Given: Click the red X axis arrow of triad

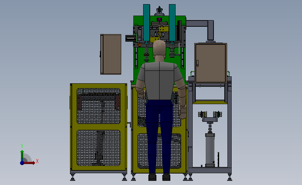Looking at the screenshot, I should pyautogui.click(x=29, y=163).
